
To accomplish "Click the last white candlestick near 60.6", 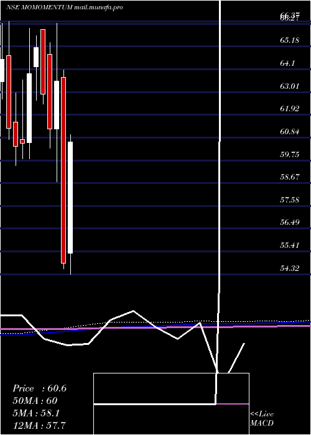I will [x=70, y=198].
